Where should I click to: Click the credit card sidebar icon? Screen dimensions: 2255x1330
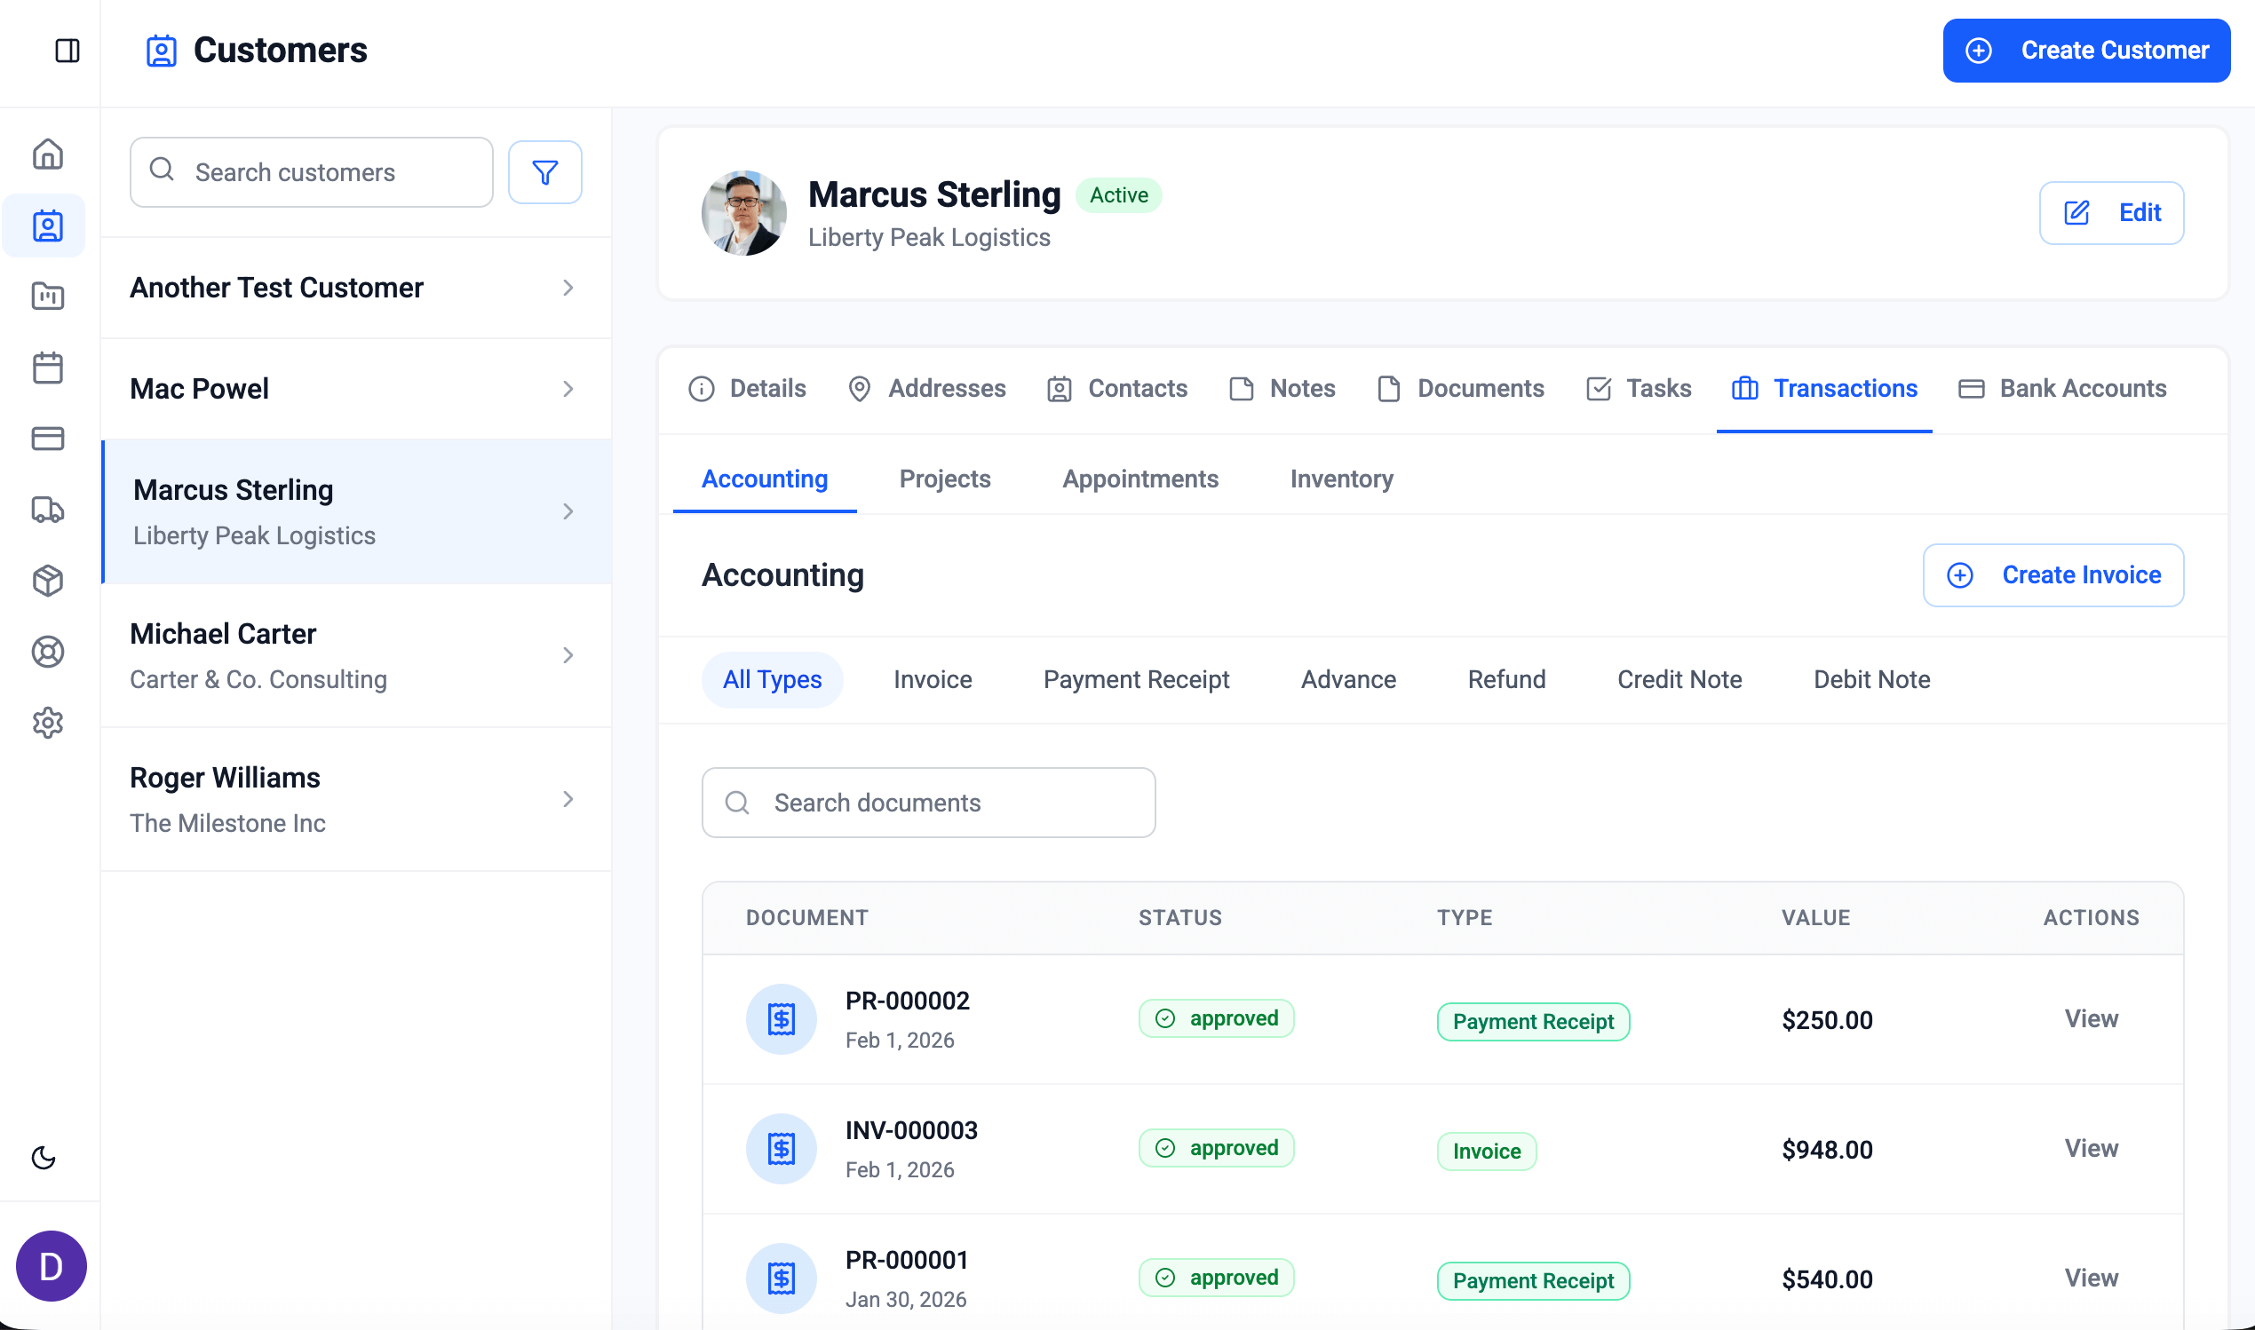point(47,439)
